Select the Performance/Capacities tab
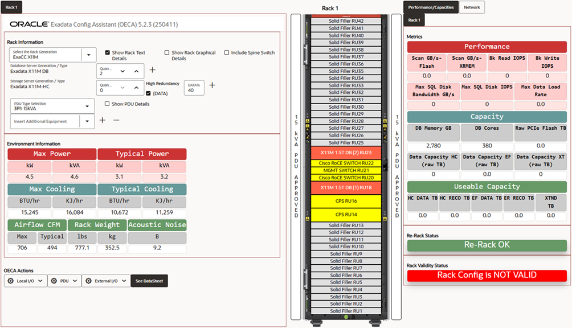Screen dimensions: 572x328 (x=431, y=7)
